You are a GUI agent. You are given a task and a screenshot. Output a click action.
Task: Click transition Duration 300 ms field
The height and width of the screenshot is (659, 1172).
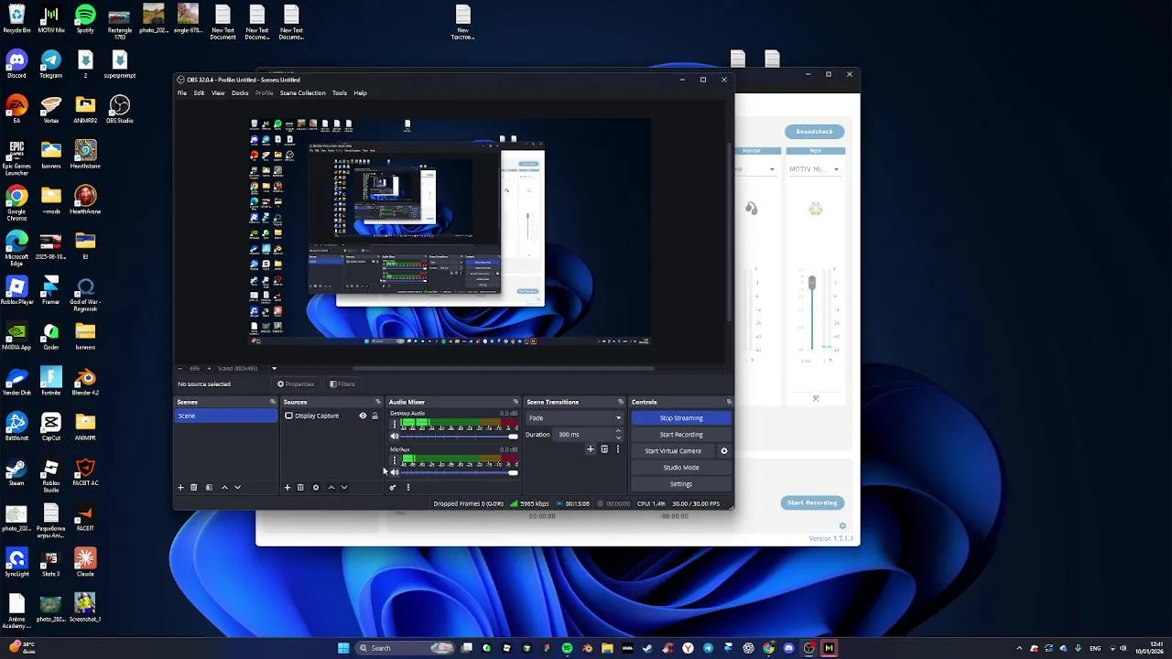tap(582, 435)
